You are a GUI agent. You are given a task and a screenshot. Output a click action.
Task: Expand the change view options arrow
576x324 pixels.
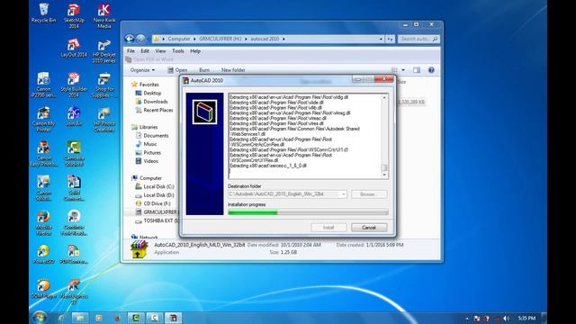pyautogui.click(x=403, y=70)
